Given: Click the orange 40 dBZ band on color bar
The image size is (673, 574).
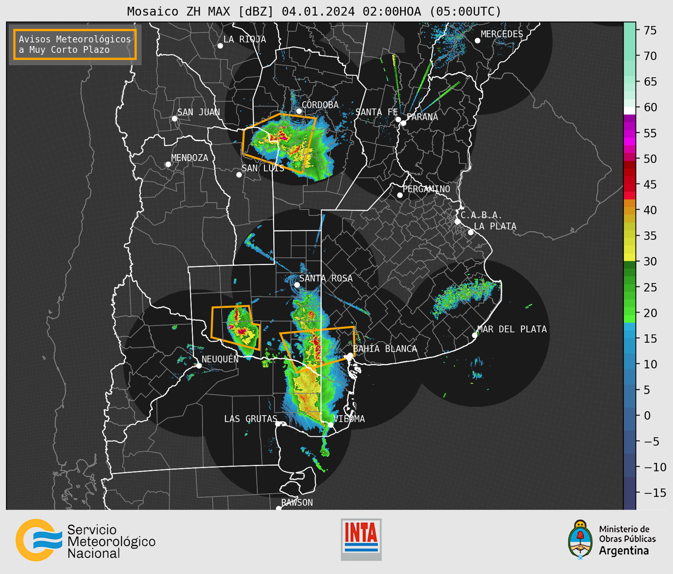Looking at the screenshot, I should tap(630, 210).
